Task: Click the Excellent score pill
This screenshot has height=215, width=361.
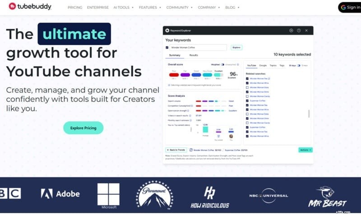Action: click(218, 75)
